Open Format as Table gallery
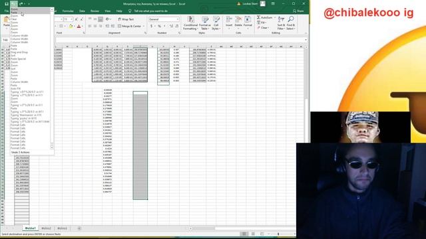 click(205, 23)
